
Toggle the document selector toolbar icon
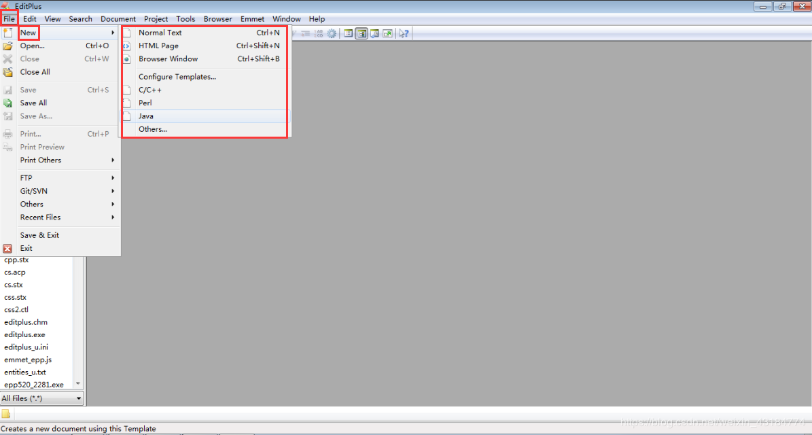click(x=349, y=34)
